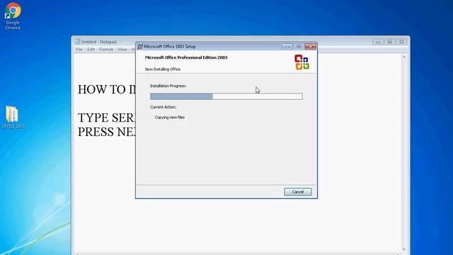Minimize the Office 2003 Setup window

[287, 47]
